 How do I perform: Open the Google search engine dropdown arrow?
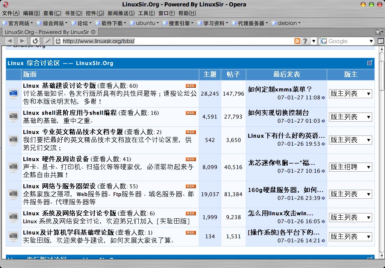371,41
